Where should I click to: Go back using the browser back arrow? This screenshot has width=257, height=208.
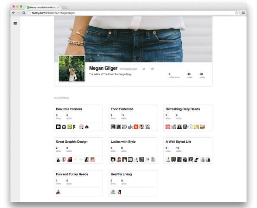pos(14,13)
